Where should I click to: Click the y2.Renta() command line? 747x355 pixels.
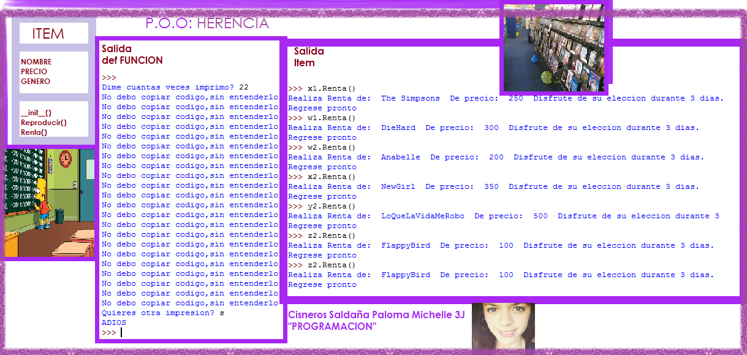(x=322, y=206)
